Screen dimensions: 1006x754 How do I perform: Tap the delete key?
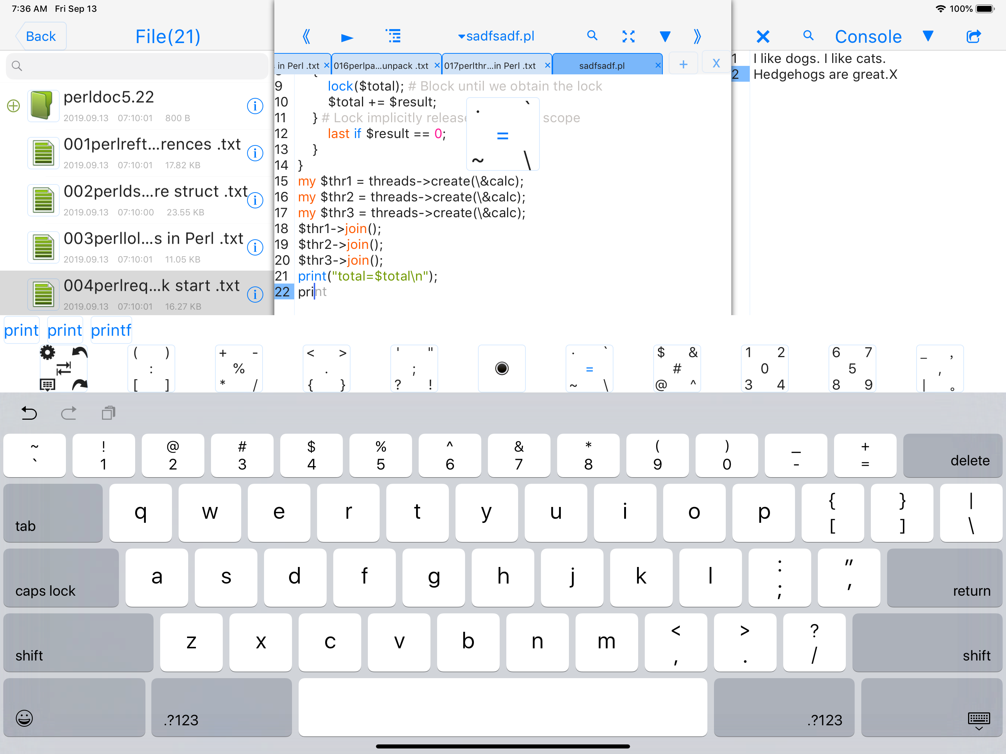[953, 455]
